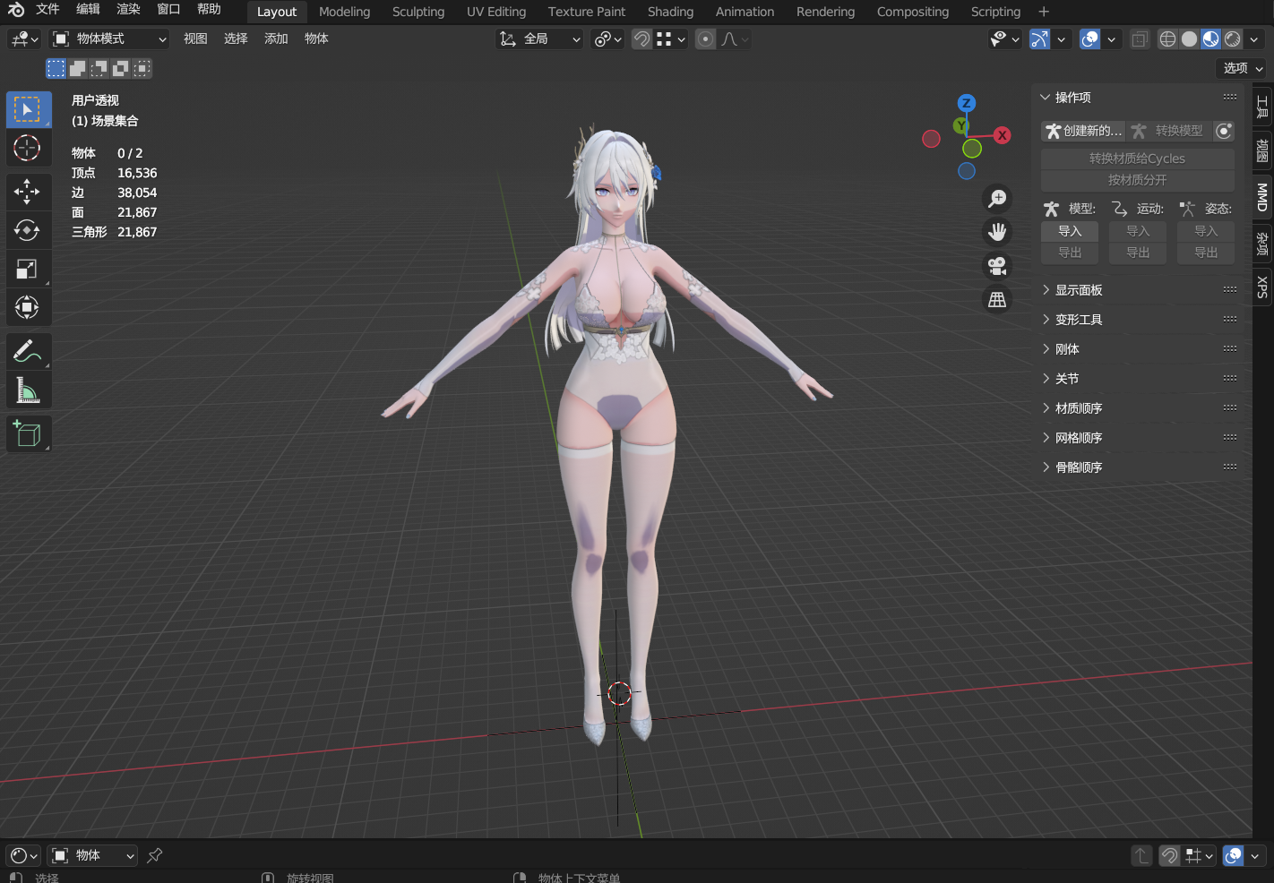Click the 转换材质给Cycles button
Viewport: 1274px width, 883px height.
pyautogui.click(x=1138, y=159)
